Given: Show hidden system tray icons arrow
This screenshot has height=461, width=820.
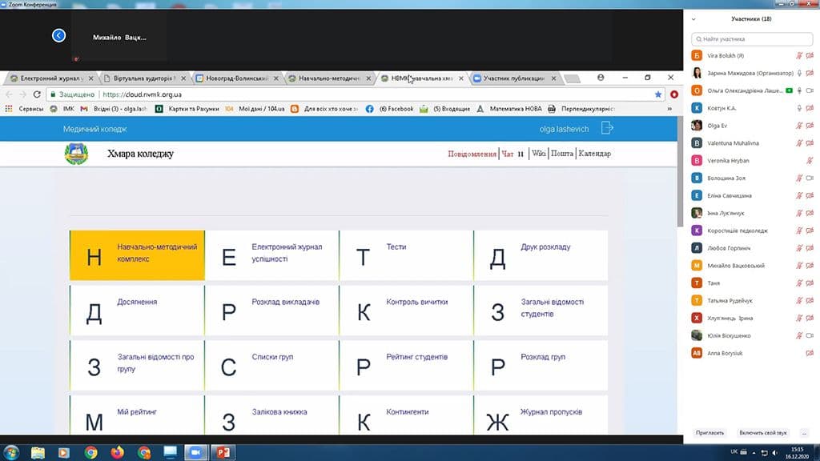Looking at the screenshot, I should 754,453.
